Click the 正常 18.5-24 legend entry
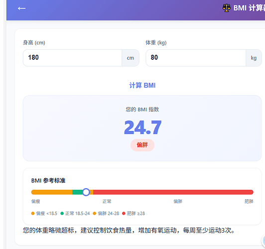Screen dimensions: 265x249 (75, 213)
